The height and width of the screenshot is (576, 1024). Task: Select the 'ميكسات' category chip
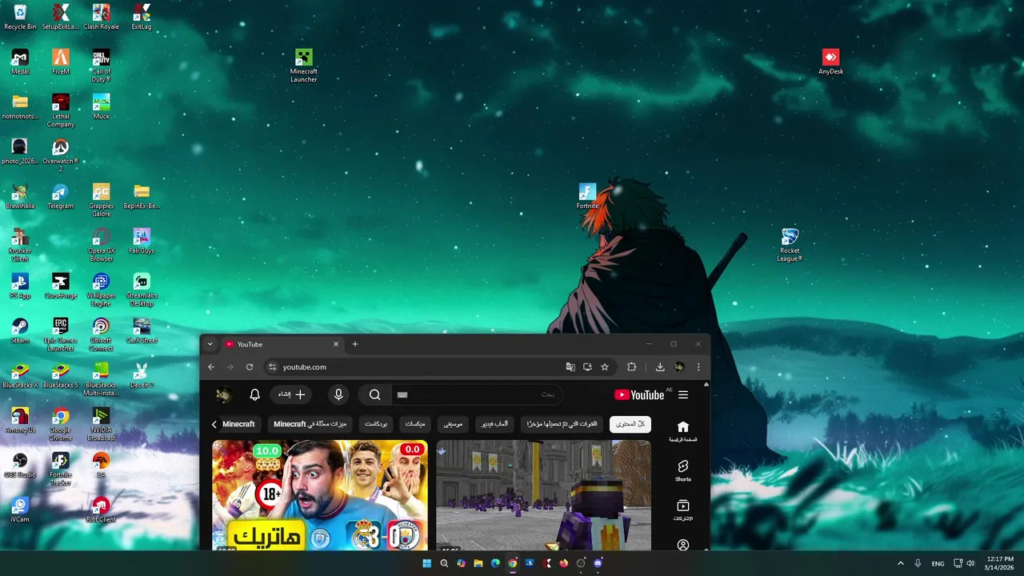415,424
